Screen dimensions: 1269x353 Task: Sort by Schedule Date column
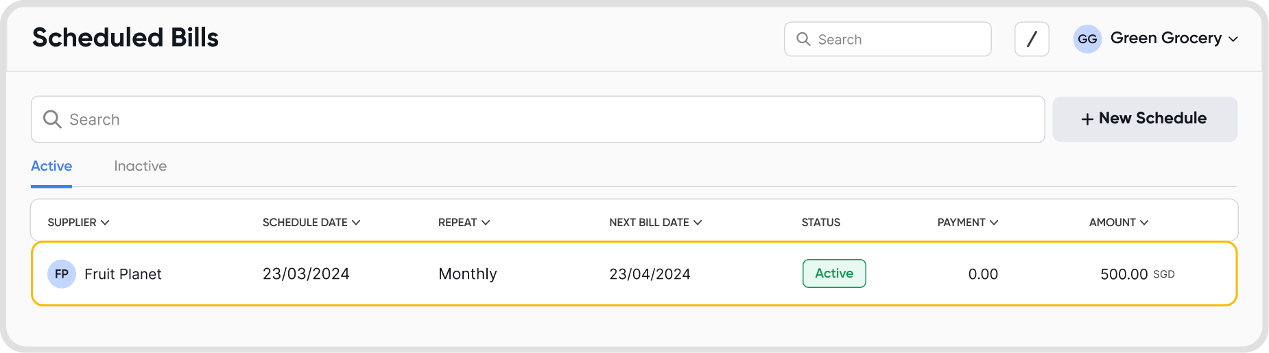tap(311, 223)
